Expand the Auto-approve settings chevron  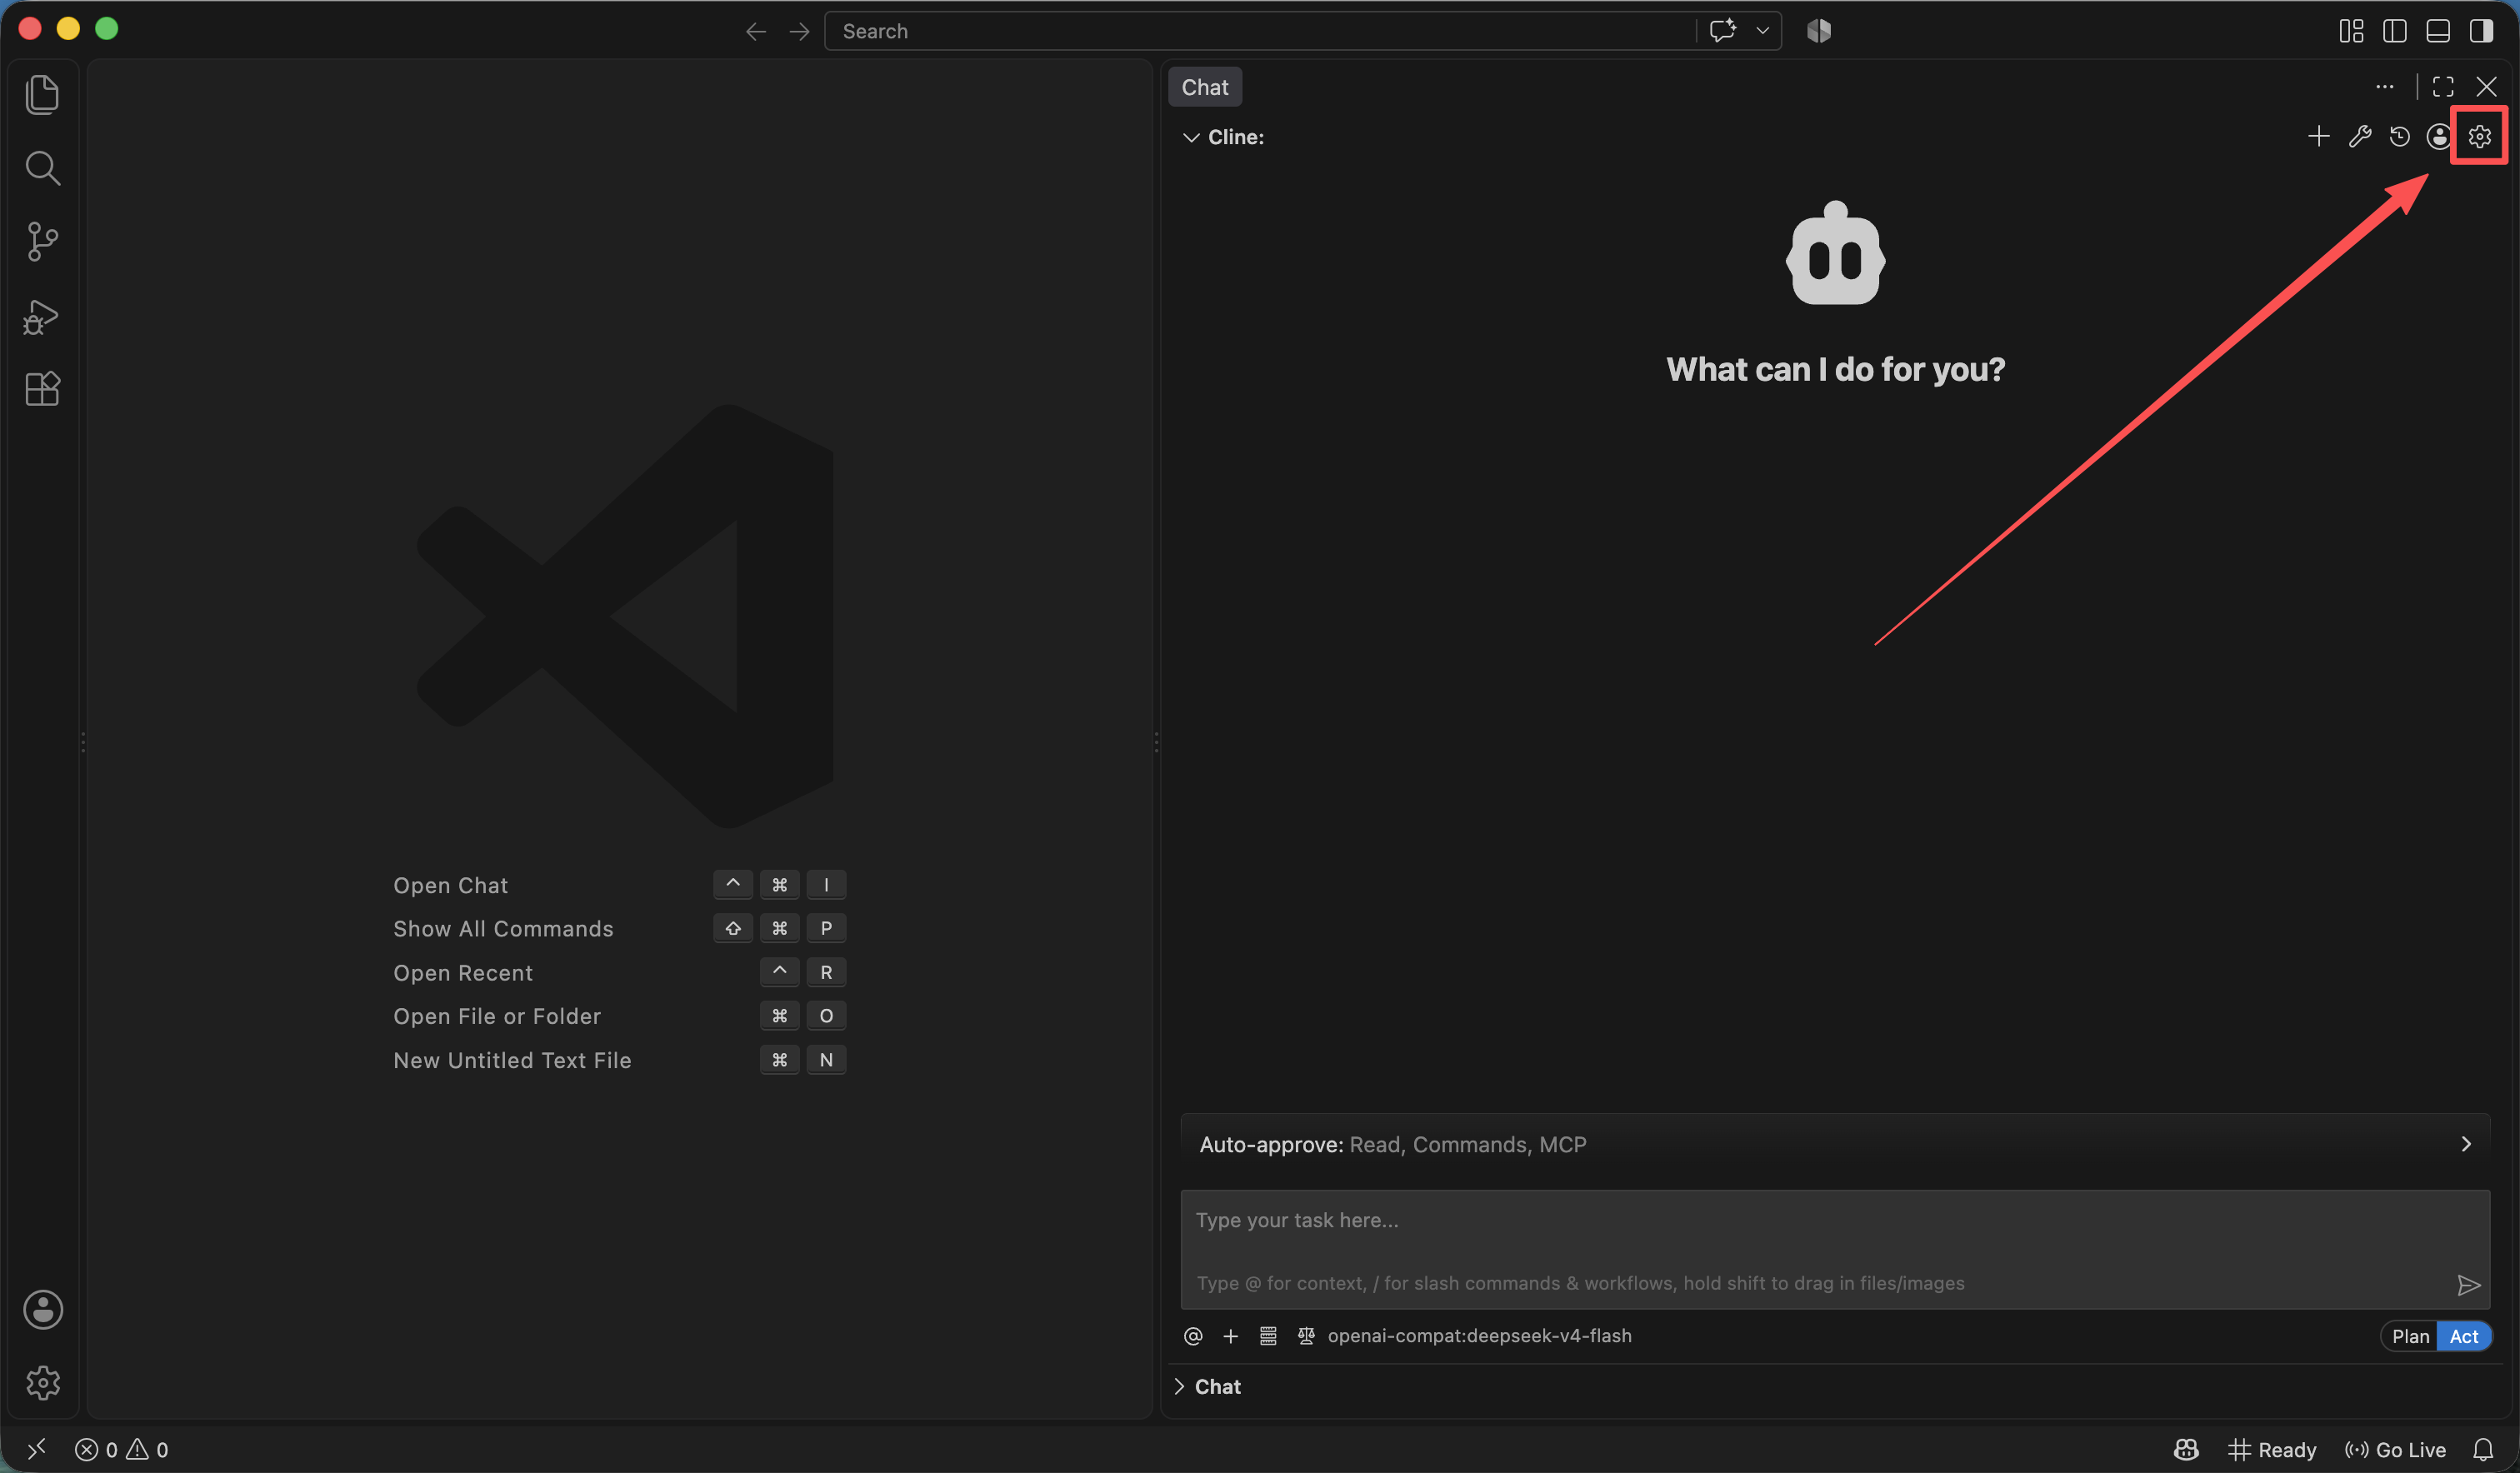tap(2466, 1144)
